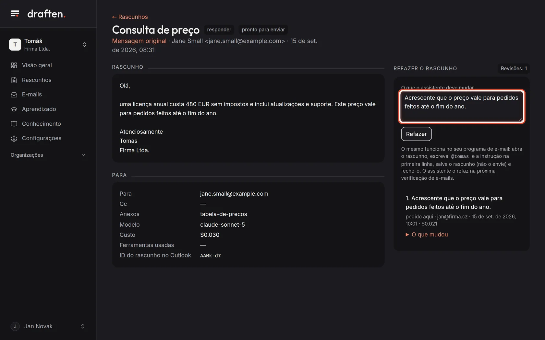Click the 'Anexos' row label
Image resolution: width=545 pixels, height=340 pixels.
coord(129,214)
